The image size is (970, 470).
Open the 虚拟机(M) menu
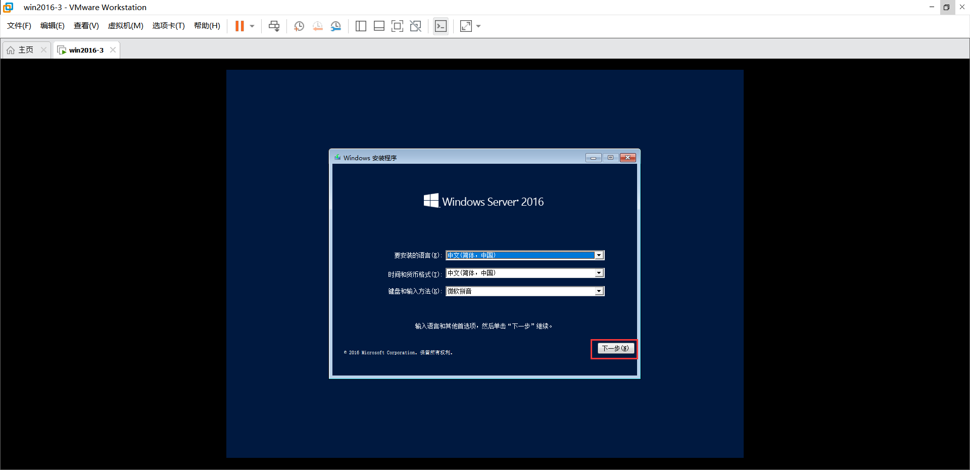(x=125, y=26)
